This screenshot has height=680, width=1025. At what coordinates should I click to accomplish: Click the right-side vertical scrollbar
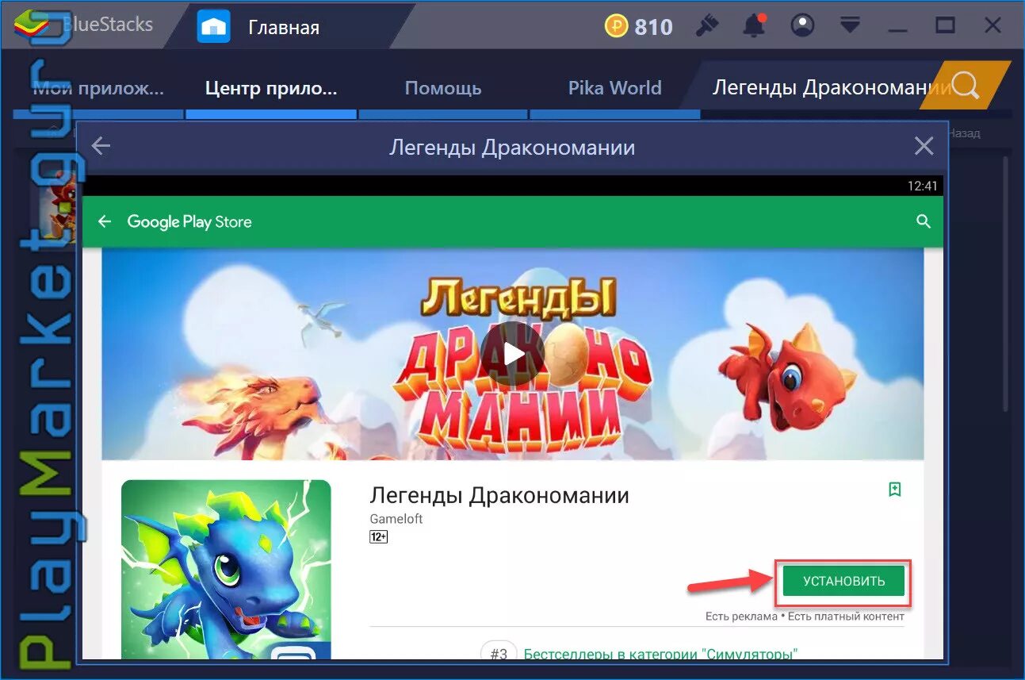click(1005, 283)
